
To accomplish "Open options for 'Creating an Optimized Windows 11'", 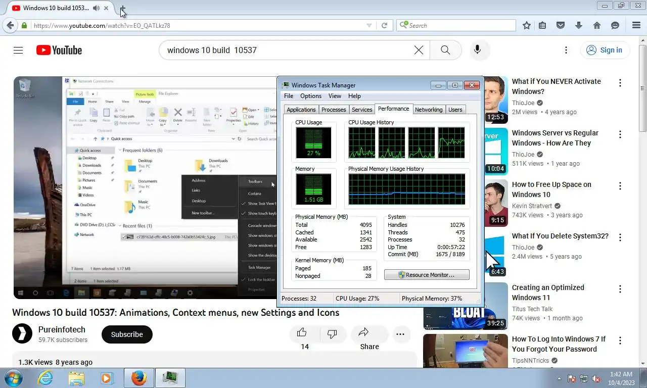I will (x=620, y=289).
